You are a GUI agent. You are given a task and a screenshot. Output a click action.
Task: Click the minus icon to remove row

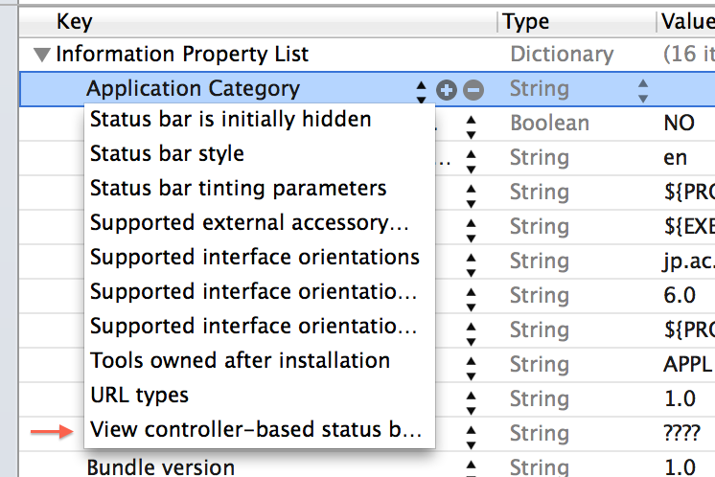[473, 90]
